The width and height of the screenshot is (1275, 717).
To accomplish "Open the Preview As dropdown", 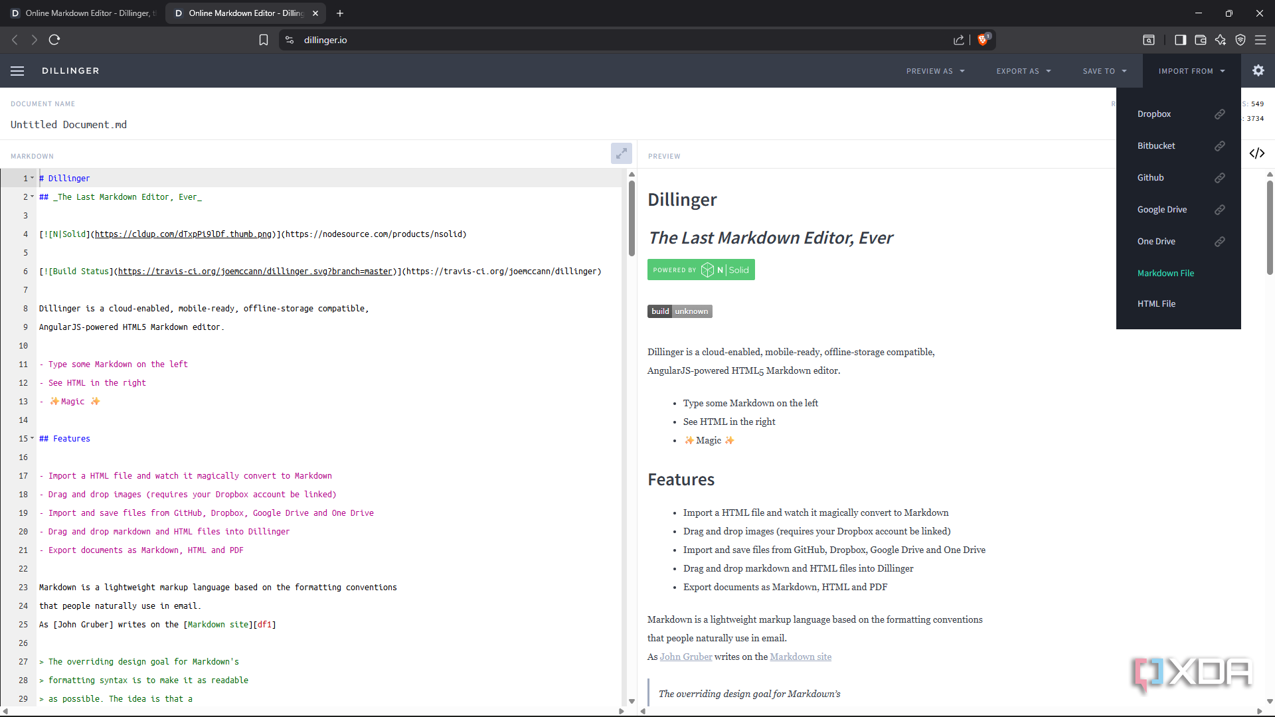I will [x=935, y=71].
